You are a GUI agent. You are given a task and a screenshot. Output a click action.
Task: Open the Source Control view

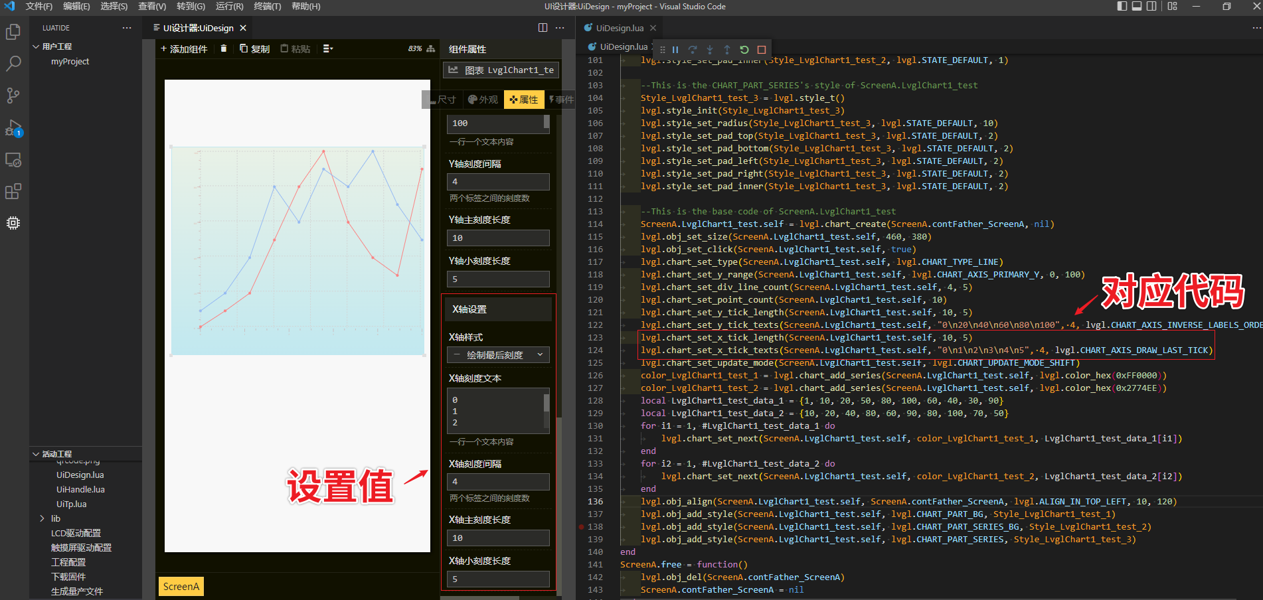point(13,96)
